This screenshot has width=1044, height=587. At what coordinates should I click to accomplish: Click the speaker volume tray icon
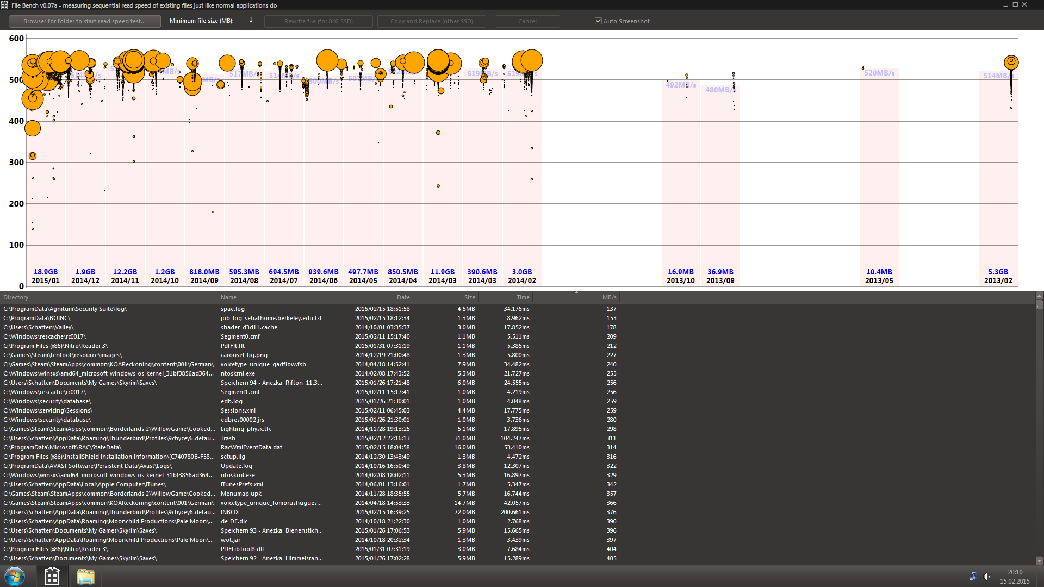click(986, 577)
